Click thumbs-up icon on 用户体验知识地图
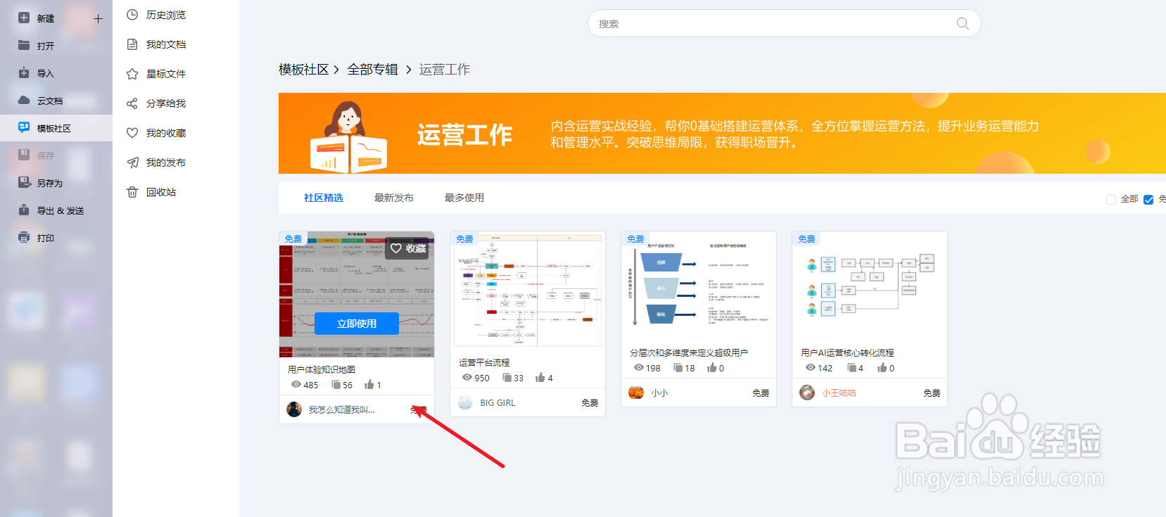Viewport: 1166px width, 517px height. [369, 385]
